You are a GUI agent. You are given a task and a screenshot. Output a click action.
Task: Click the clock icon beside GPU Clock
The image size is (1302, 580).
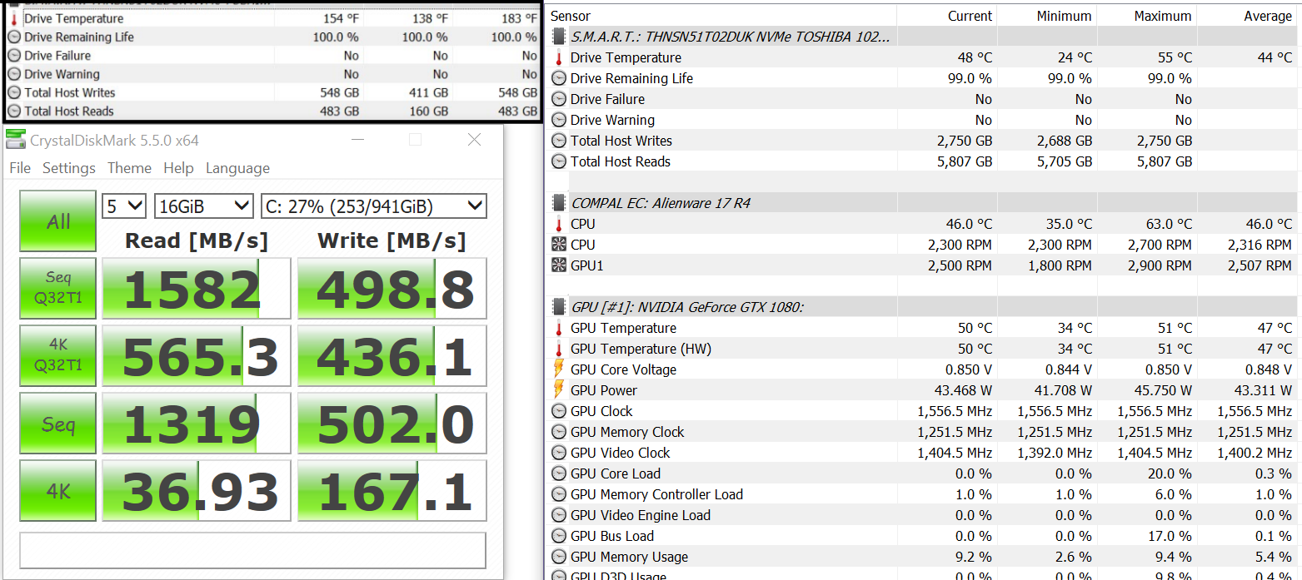559,411
